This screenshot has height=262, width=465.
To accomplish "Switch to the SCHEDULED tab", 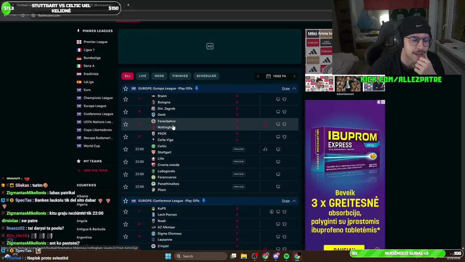I will (x=206, y=76).
